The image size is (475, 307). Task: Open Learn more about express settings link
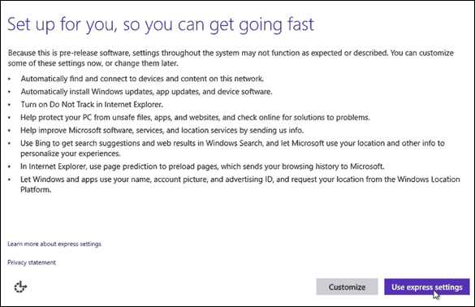[54, 244]
